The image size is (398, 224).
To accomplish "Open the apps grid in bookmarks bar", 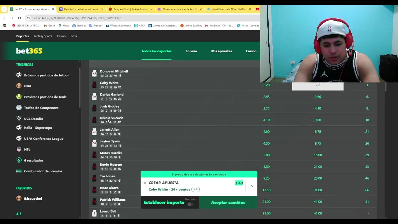I will coord(4,26).
